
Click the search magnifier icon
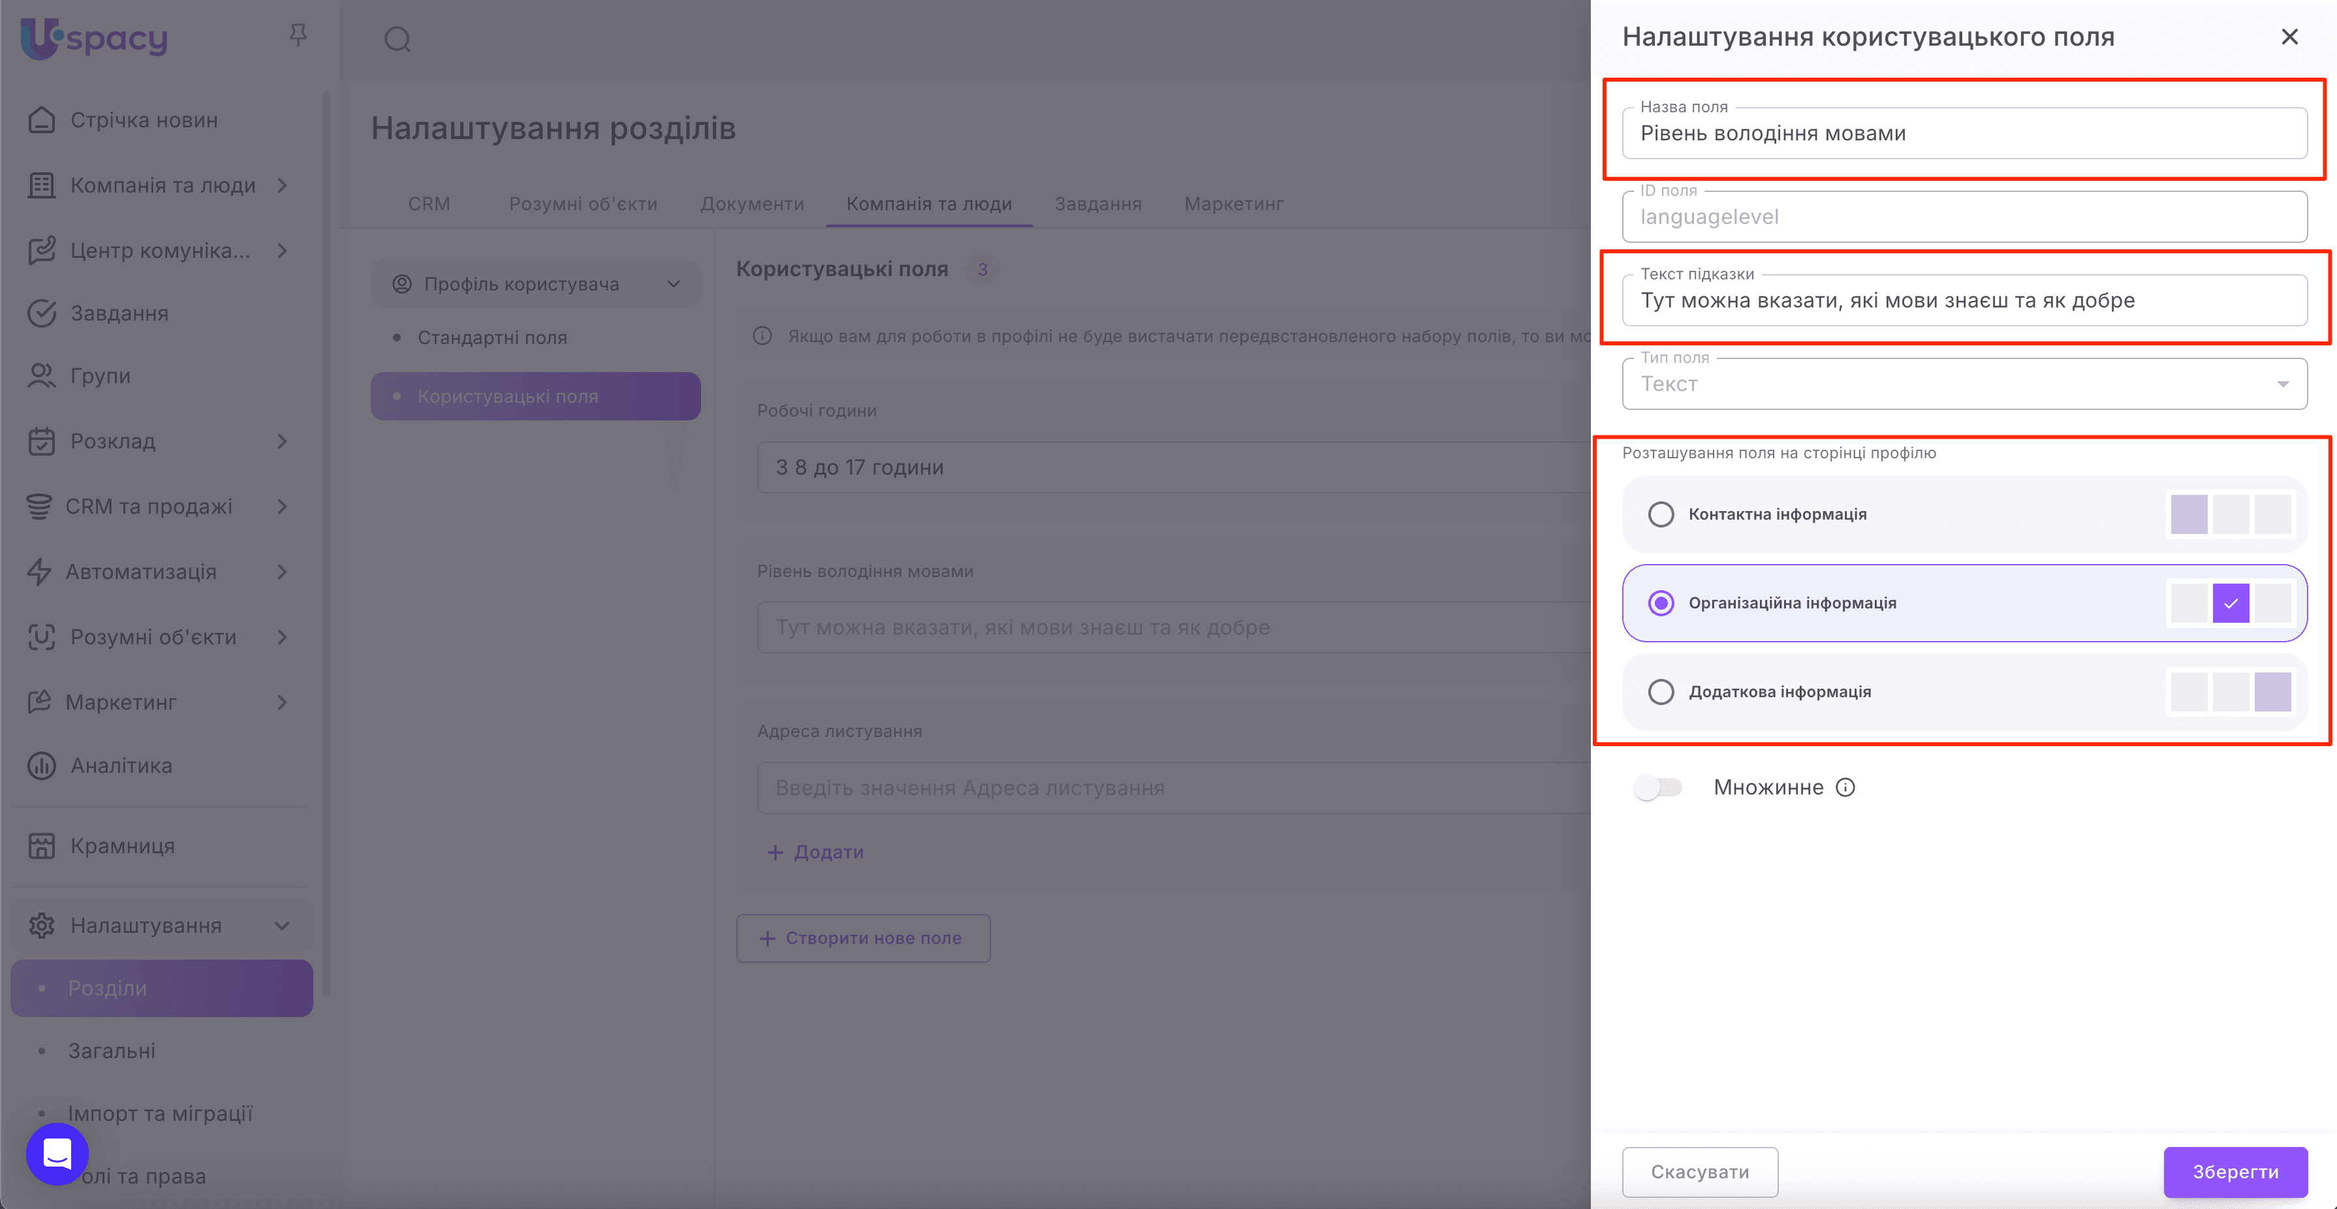click(x=398, y=40)
